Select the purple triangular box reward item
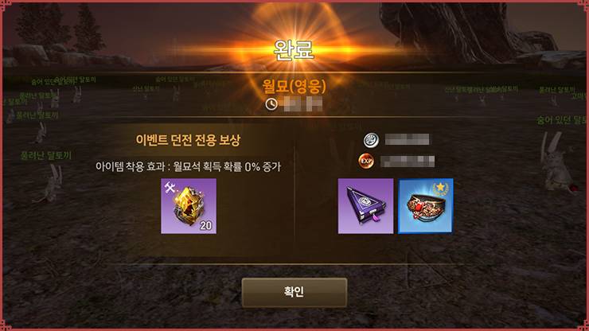Viewport: 589px width, 331px height. pyautogui.click(x=365, y=206)
